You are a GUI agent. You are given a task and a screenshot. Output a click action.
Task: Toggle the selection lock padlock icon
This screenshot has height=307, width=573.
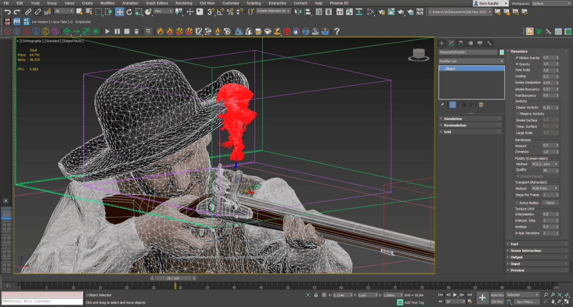point(316,295)
